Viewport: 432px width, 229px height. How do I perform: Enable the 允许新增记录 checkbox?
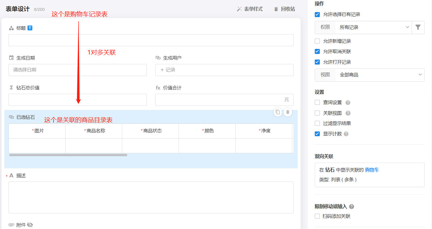317,41
